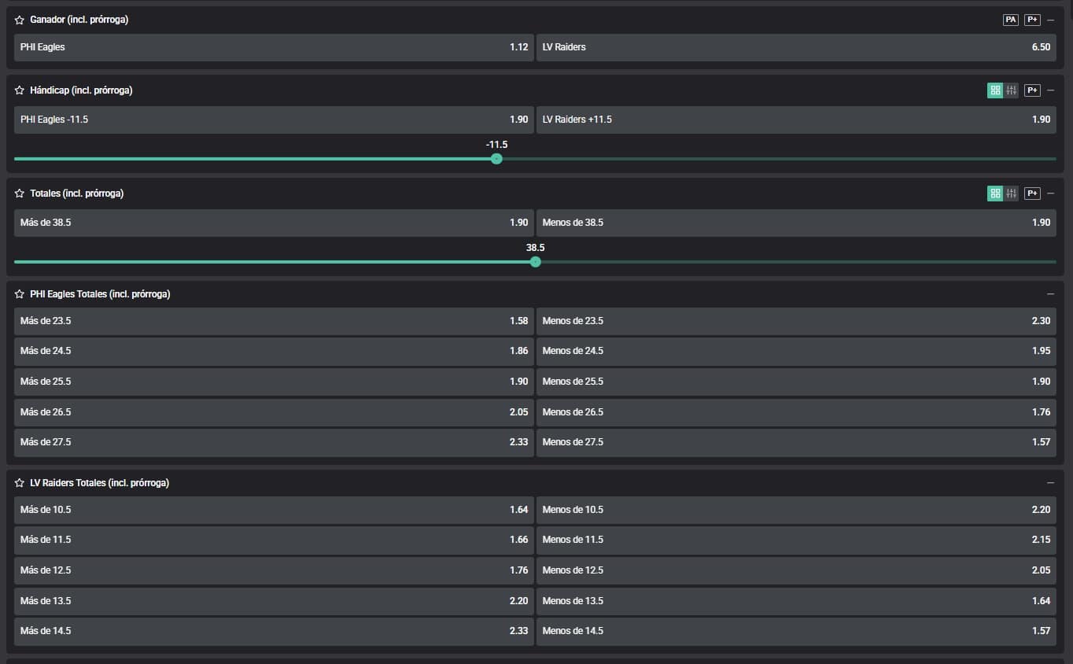Image resolution: width=1073 pixels, height=664 pixels.
Task: Click the Totales 38.5 slider handle
Action: (536, 262)
